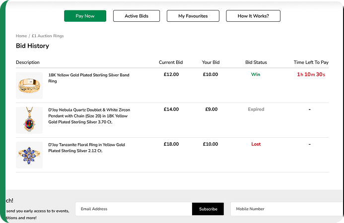Open the Active Bids tab
The height and width of the screenshot is (223, 344).
(x=137, y=16)
